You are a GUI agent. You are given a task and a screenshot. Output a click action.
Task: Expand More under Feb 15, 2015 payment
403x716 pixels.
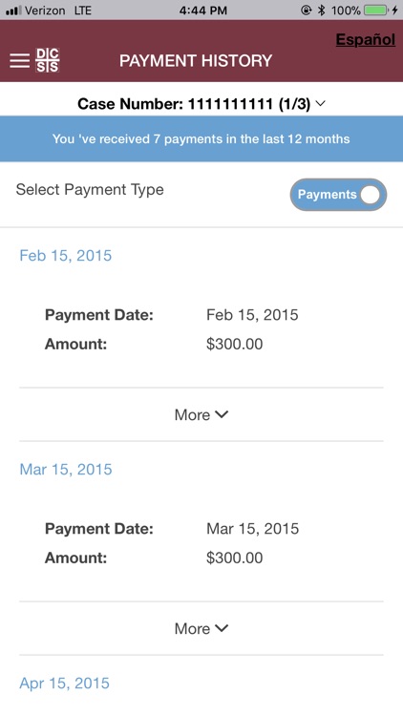click(x=201, y=414)
